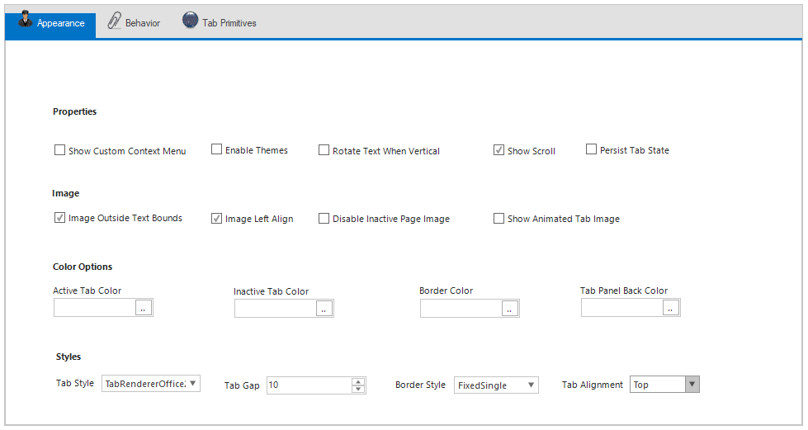Check Rotate Text When Vertical
The width and height of the screenshot is (808, 430).
click(x=324, y=150)
